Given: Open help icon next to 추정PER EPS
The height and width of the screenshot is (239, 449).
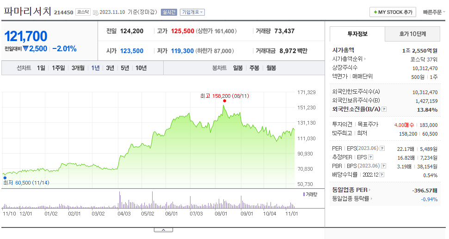Looking at the screenshot, I should [371, 157].
